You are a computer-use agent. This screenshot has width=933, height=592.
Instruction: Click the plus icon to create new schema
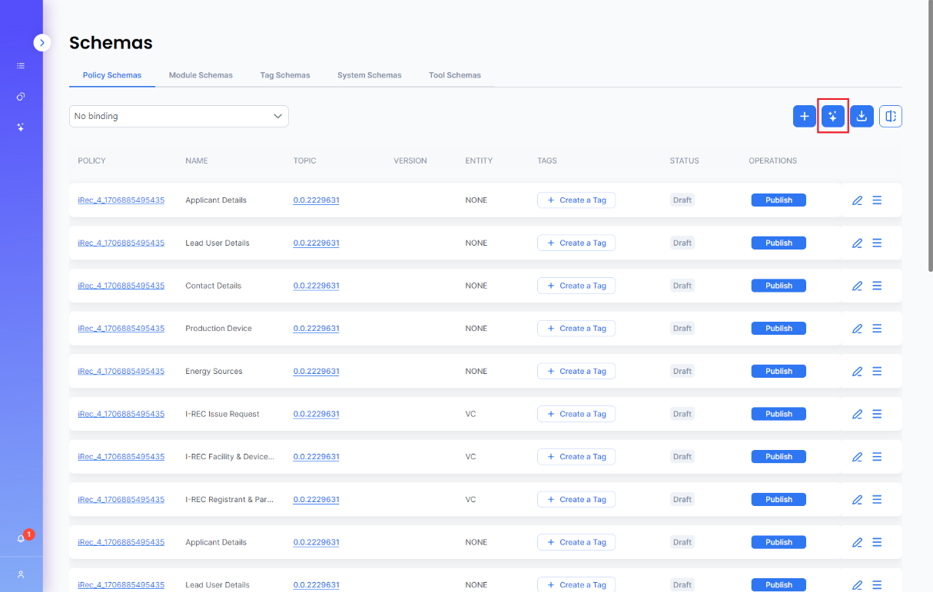tap(805, 116)
